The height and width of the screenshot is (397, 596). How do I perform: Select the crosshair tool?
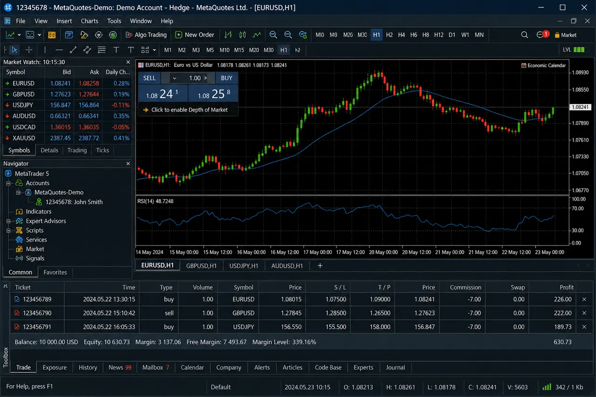[x=29, y=50]
